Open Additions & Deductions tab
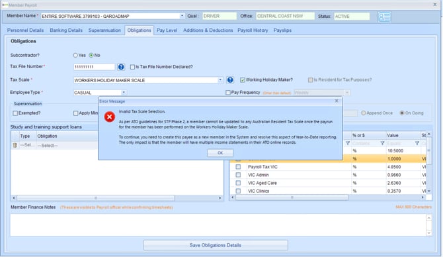The image size is (443, 257). pos(208,30)
